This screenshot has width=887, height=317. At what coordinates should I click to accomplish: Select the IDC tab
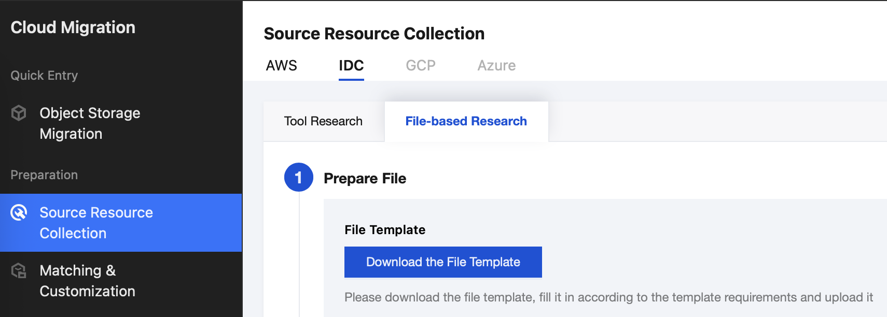click(351, 66)
